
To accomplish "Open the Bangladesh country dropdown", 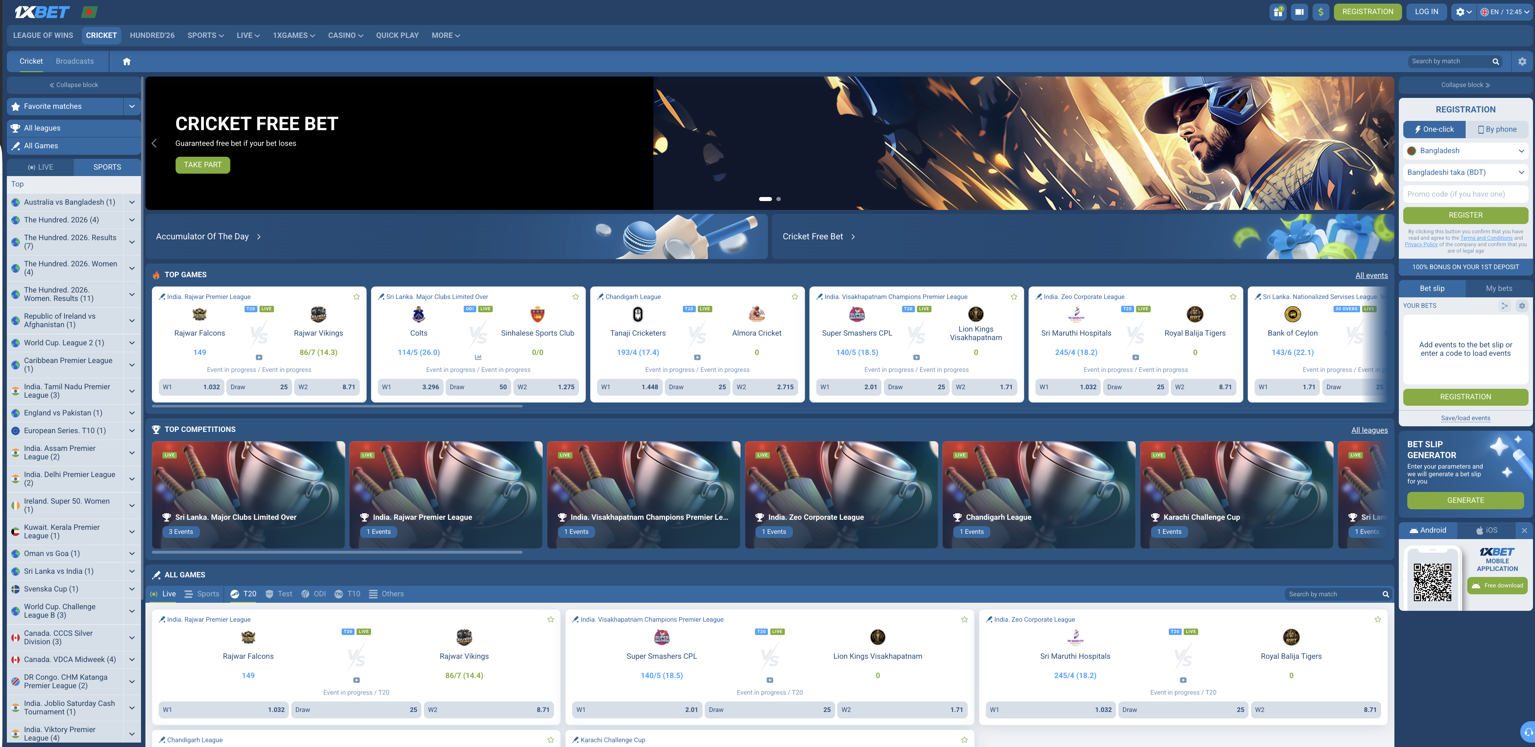I will pos(1465,151).
